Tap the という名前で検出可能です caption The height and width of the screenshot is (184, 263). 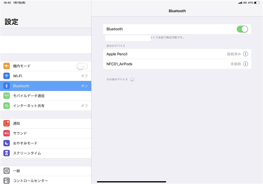click(167, 38)
